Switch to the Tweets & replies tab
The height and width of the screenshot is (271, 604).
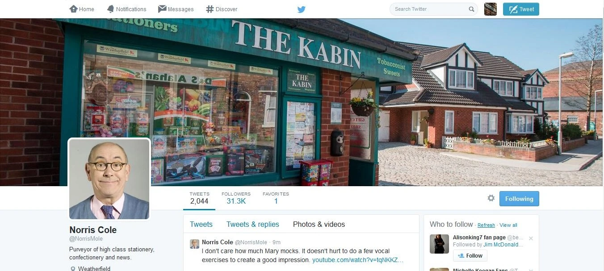click(252, 224)
